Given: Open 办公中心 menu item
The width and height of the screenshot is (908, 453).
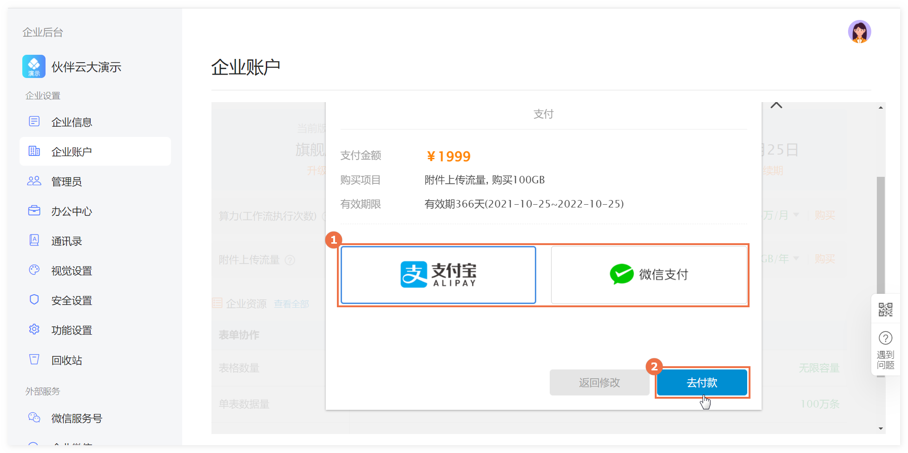Looking at the screenshot, I should tap(95, 211).
